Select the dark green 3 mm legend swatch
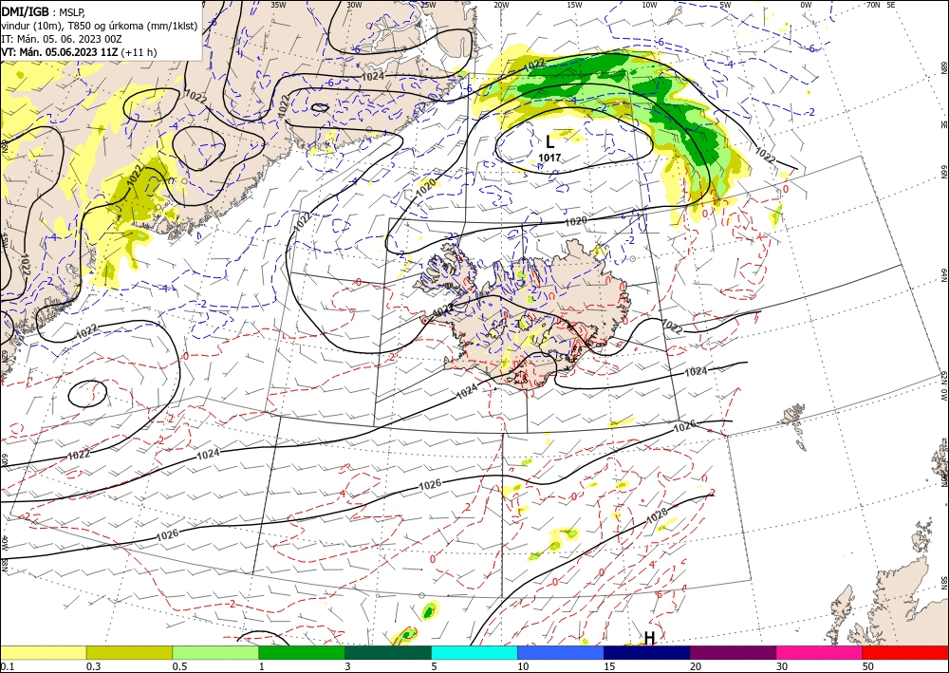Viewport: 949px width, 673px height. click(x=388, y=652)
